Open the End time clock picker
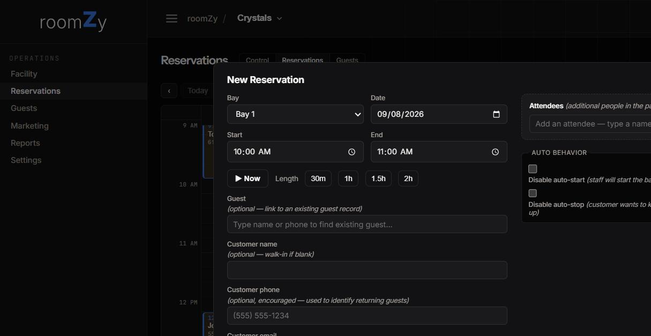This screenshot has width=651, height=336. [x=495, y=152]
